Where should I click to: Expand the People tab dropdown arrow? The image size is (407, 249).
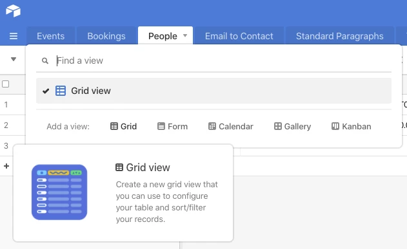185,35
